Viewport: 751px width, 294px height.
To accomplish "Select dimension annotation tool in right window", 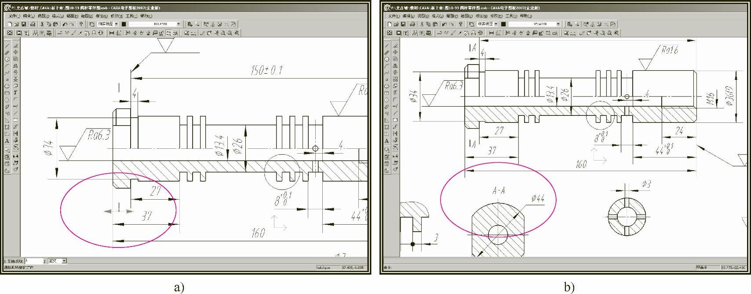I will [491, 33].
